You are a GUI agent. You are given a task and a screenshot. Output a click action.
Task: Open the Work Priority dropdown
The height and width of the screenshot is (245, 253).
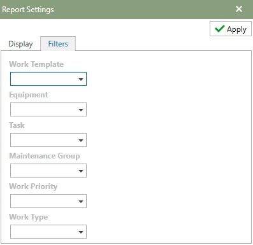pyautogui.click(x=48, y=201)
